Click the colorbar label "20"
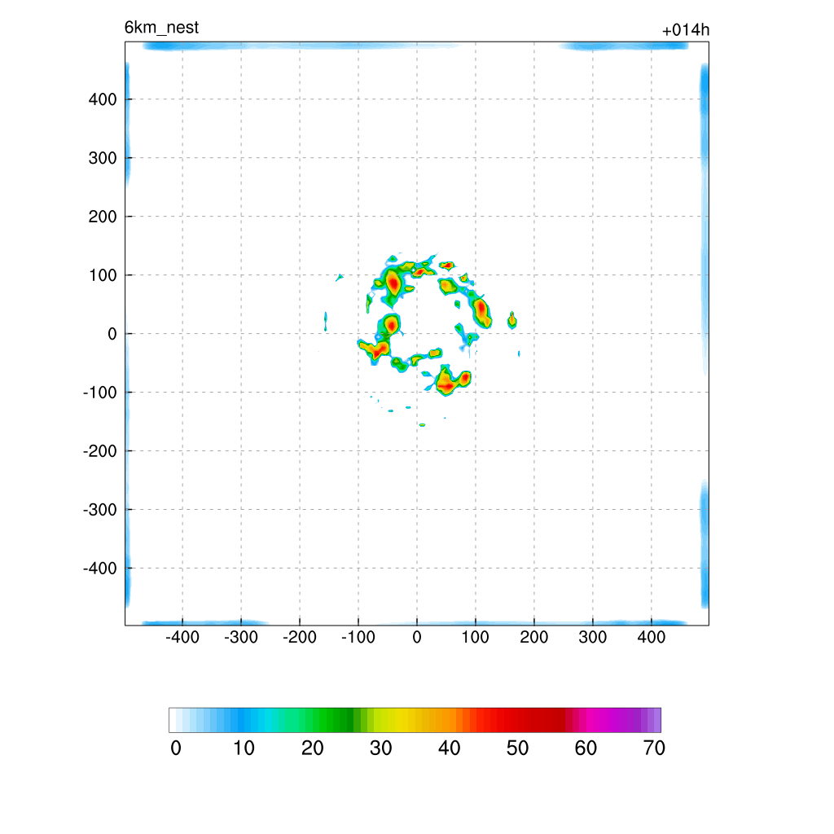 (312, 748)
